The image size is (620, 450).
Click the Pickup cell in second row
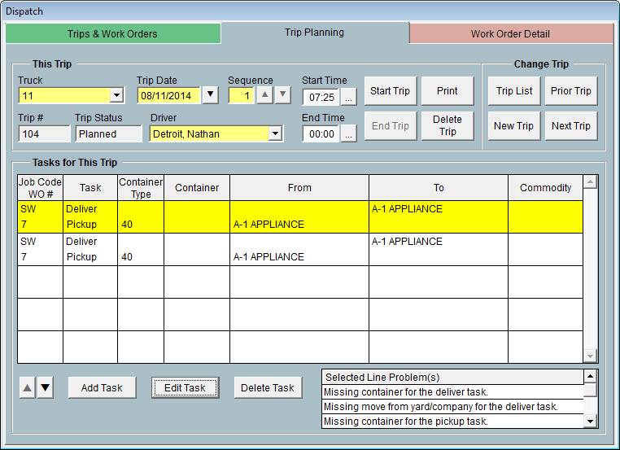pyautogui.click(x=90, y=256)
